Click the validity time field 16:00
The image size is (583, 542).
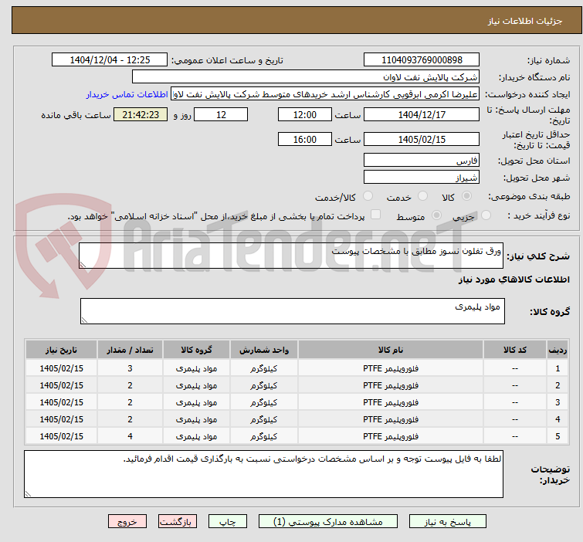point(304,140)
